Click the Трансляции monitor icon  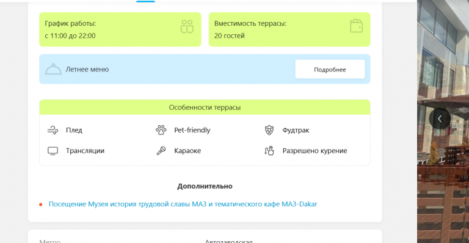point(53,151)
